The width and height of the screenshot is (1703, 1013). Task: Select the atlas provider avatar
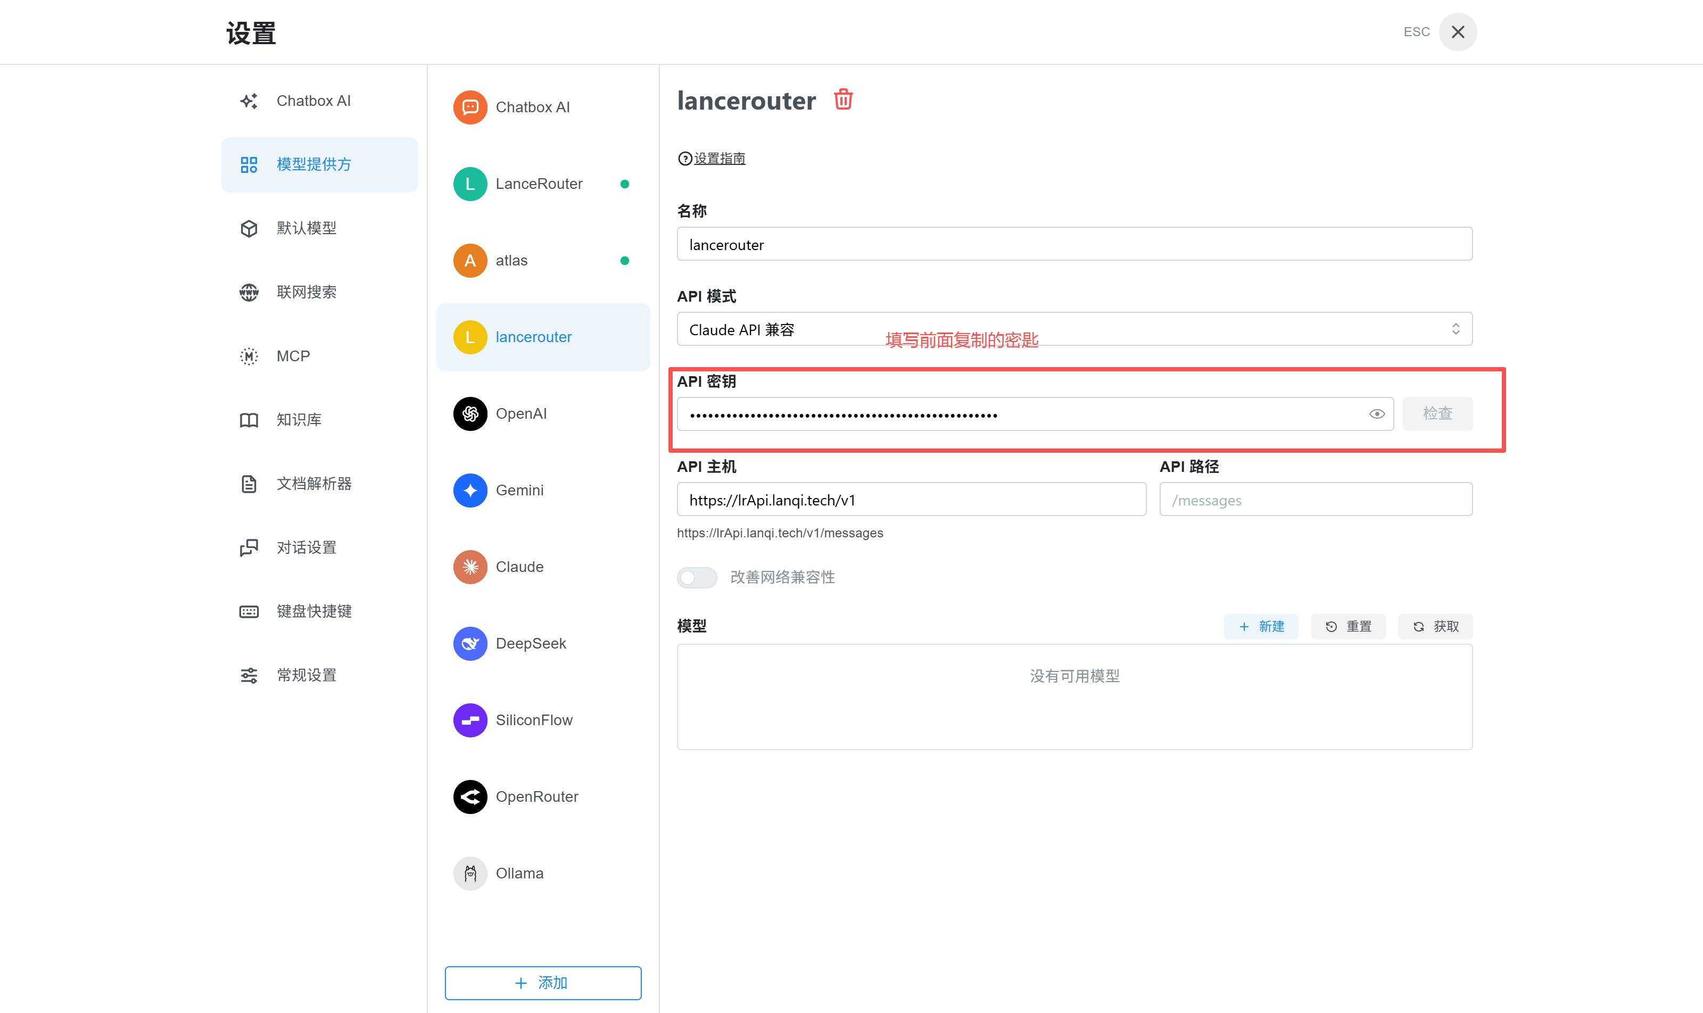(x=470, y=260)
